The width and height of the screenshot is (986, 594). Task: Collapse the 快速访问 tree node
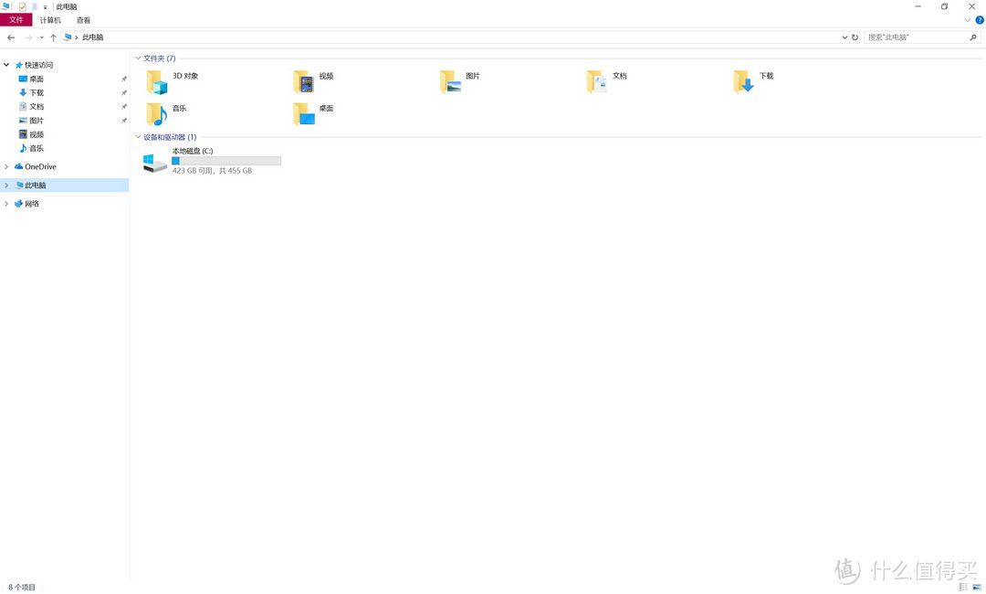[6, 65]
